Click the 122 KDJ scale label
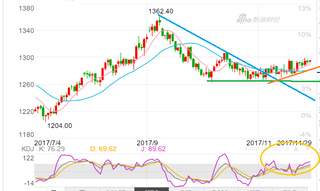 (x=28, y=158)
